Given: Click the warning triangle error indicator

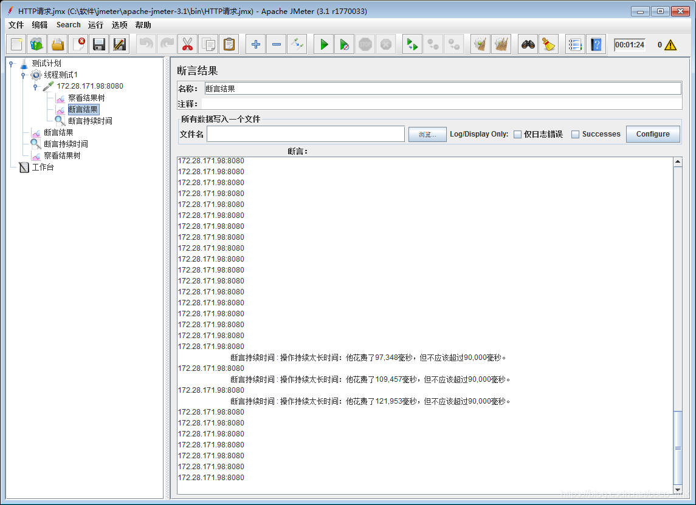Looking at the screenshot, I should click(x=670, y=45).
